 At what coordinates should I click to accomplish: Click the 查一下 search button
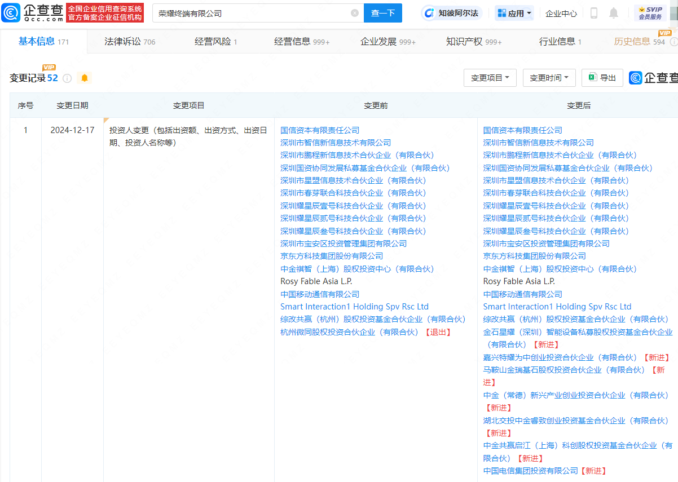point(383,13)
